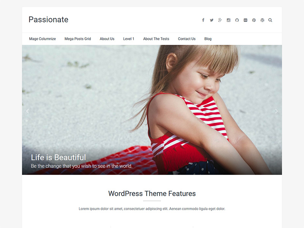Open the Facebook social icon
The height and width of the screenshot is (228, 304).
point(203,20)
